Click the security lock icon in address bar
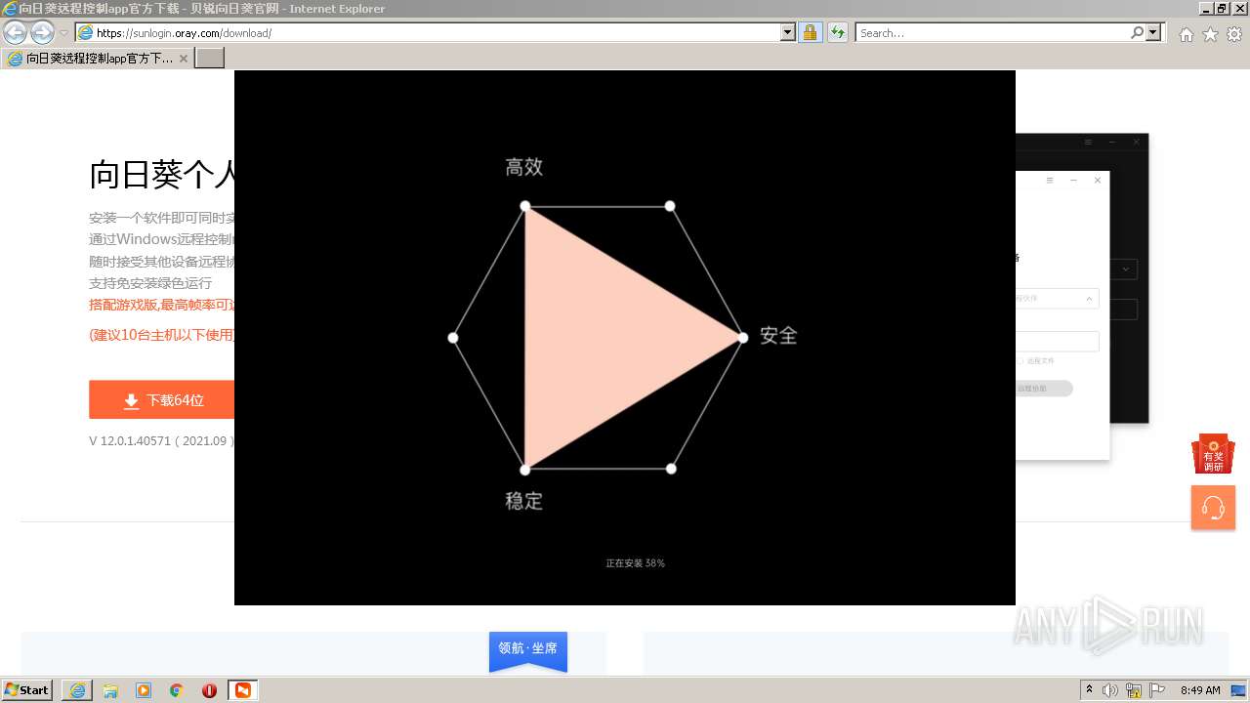The height and width of the screenshot is (703, 1250). pyautogui.click(x=810, y=32)
